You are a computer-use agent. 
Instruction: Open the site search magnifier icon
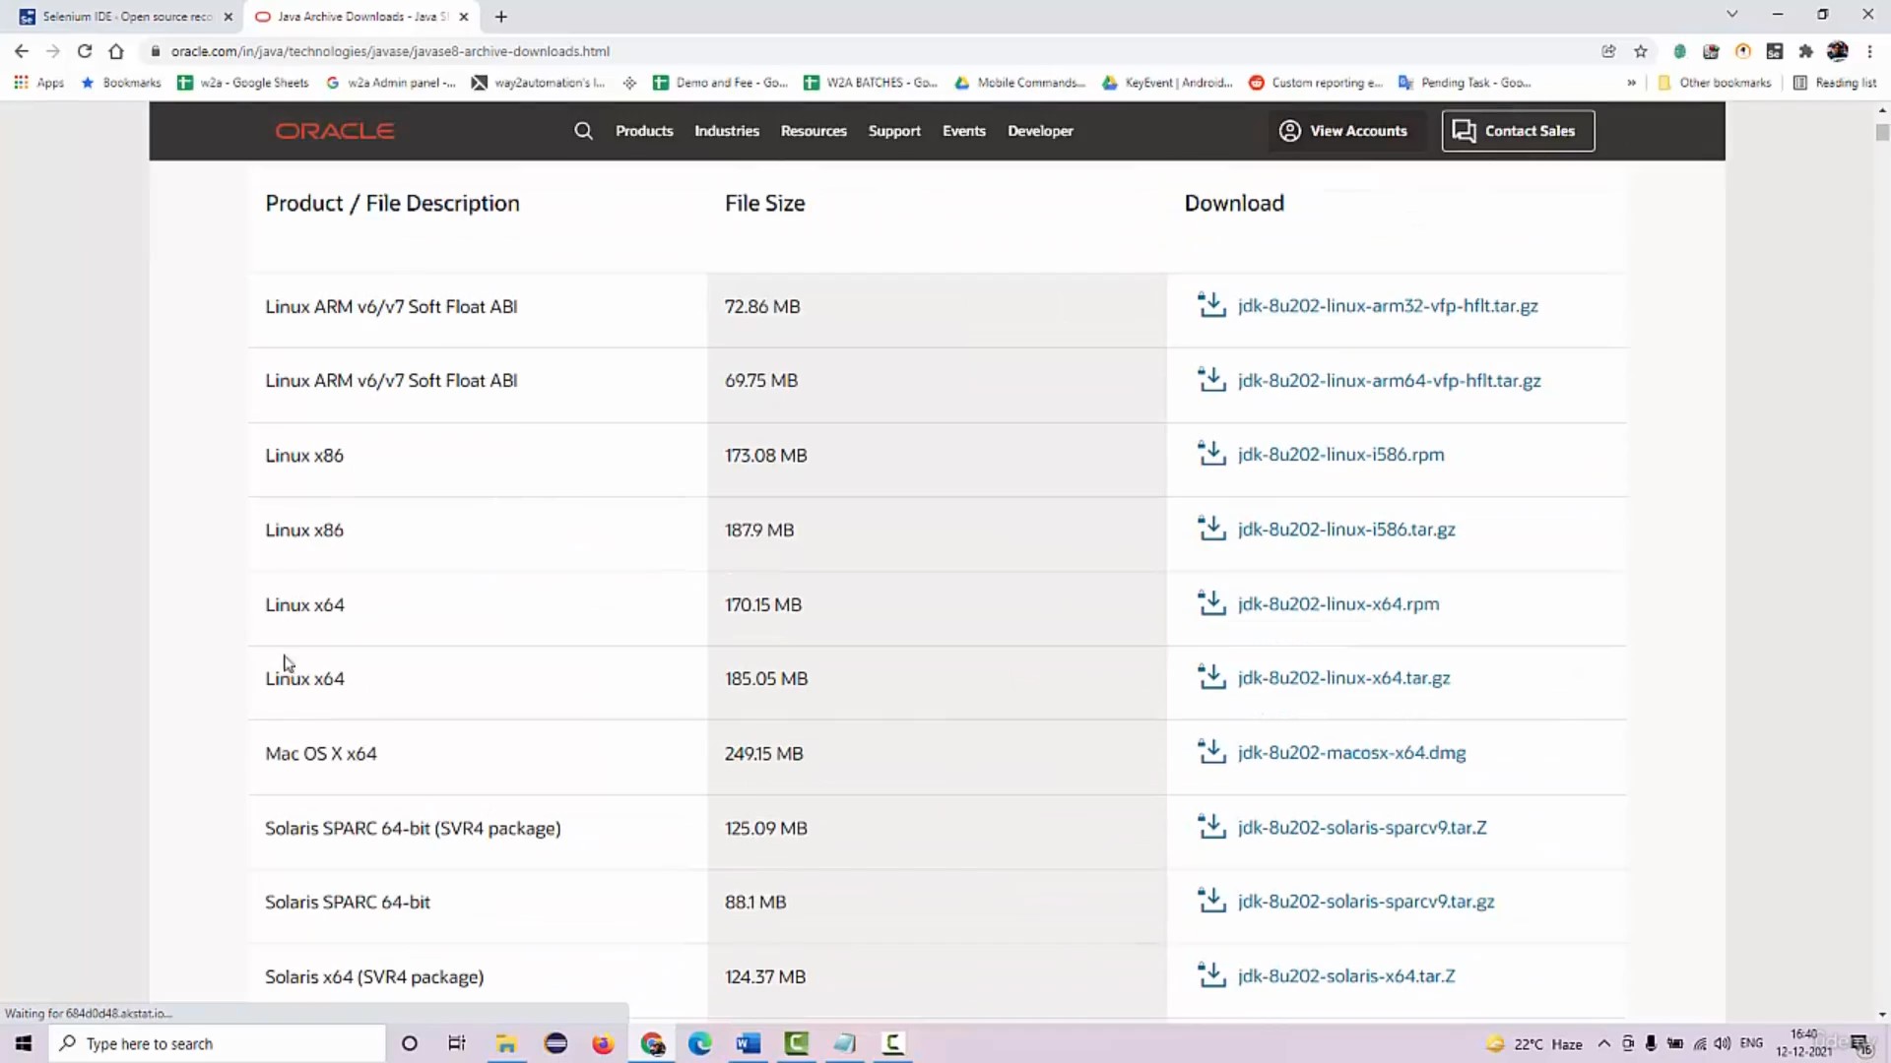click(x=583, y=131)
